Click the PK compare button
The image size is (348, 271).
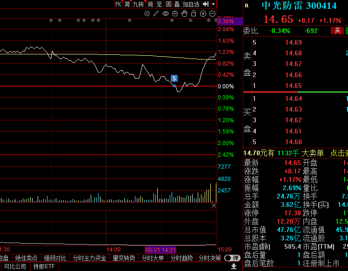(x=119, y=4)
